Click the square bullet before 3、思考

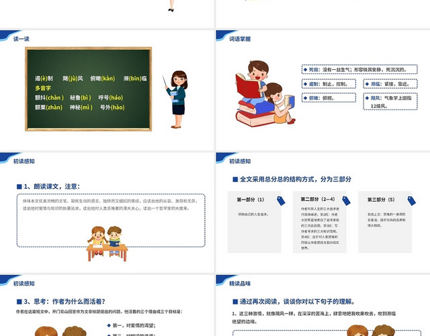point(19,302)
